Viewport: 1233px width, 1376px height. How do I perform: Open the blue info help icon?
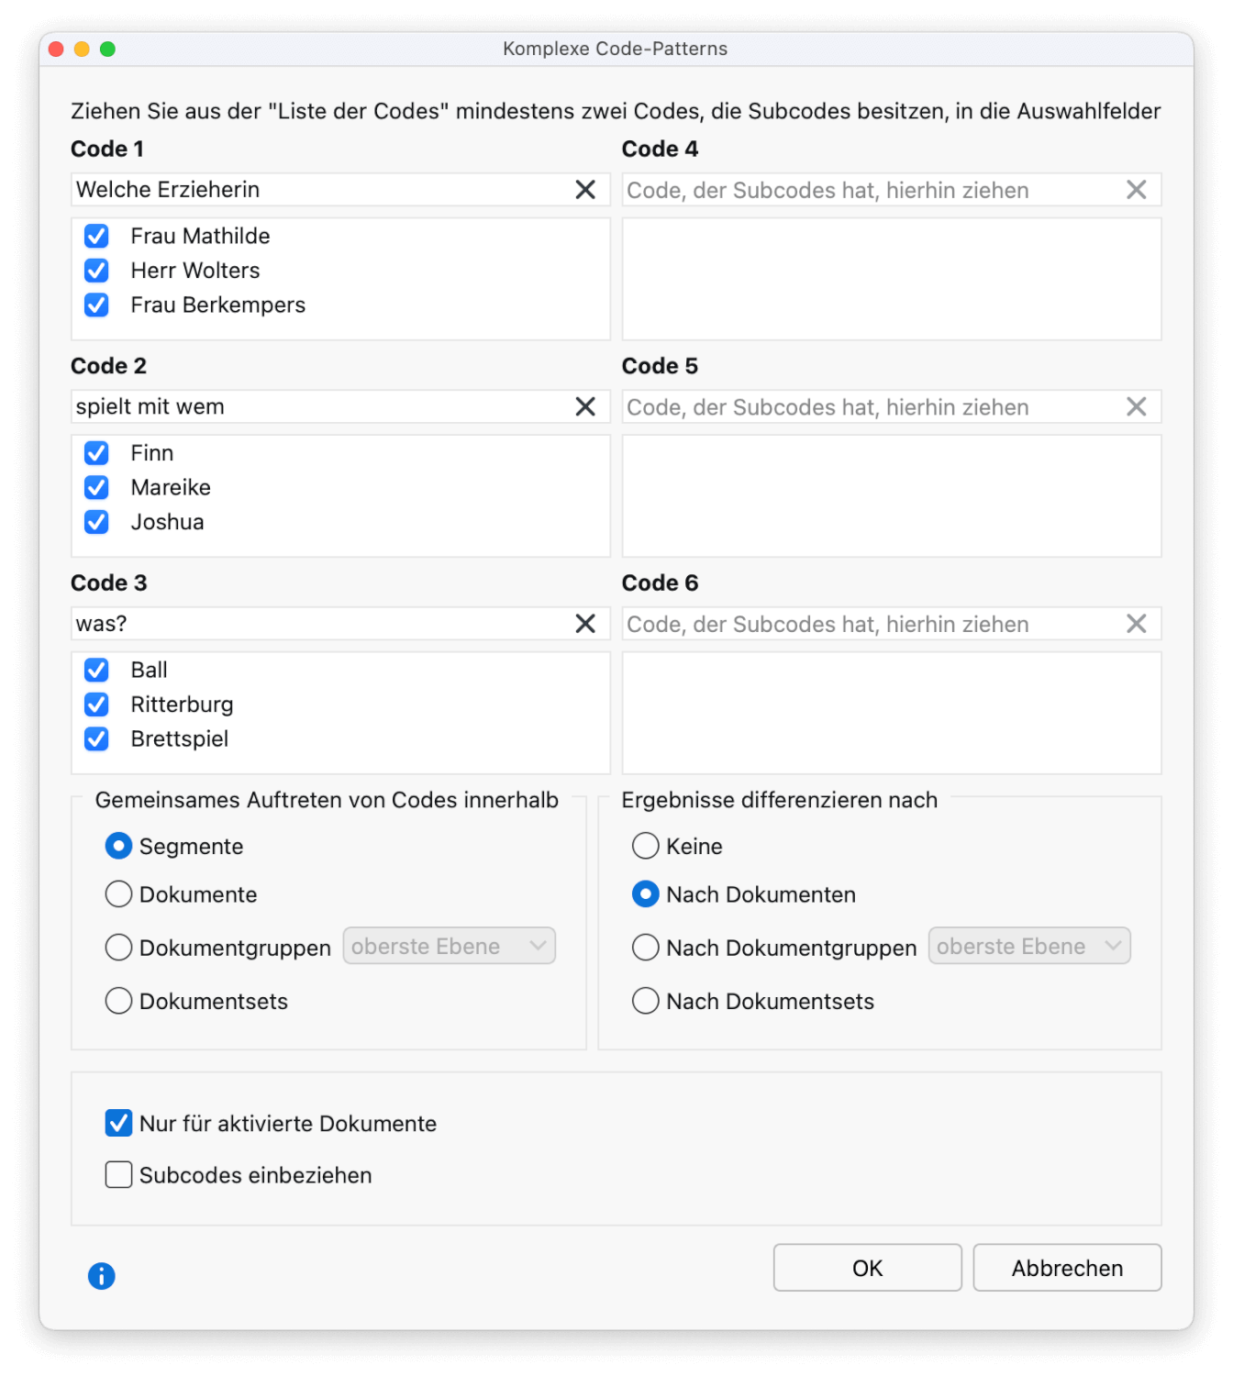102,1275
